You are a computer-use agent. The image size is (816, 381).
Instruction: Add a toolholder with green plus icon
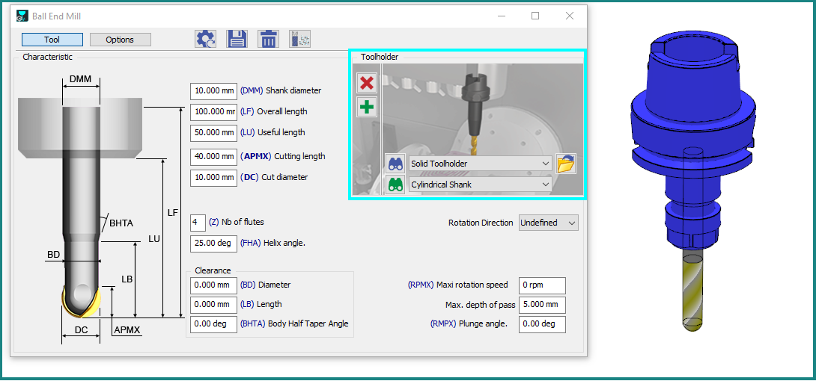[x=367, y=107]
